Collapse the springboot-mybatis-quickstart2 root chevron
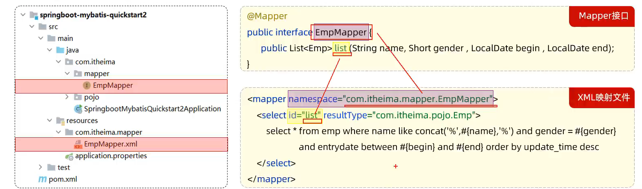642x189 pixels. pos(23,15)
